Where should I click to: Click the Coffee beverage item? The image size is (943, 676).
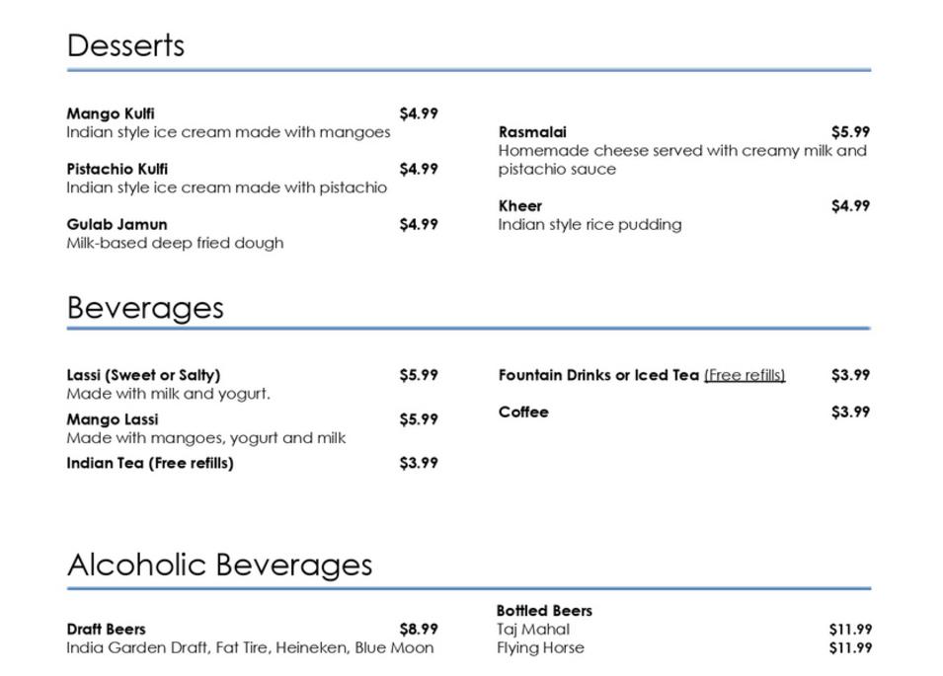tap(523, 413)
